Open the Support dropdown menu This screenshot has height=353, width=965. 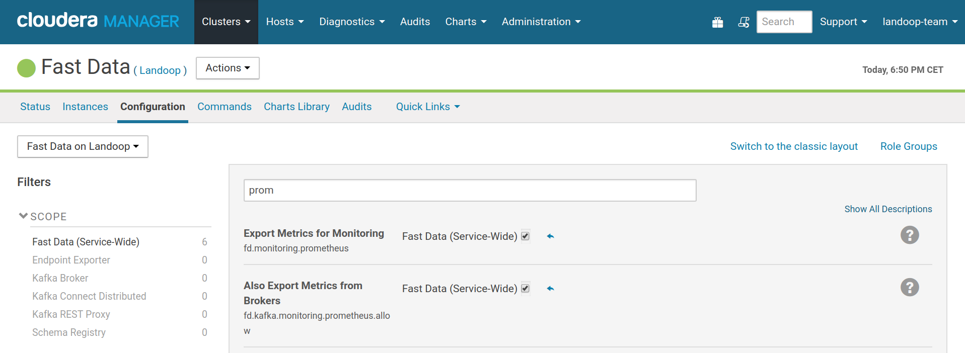click(843, 22)
